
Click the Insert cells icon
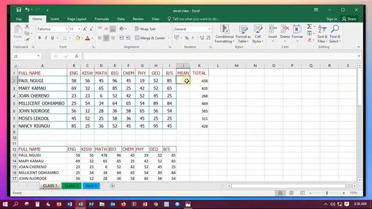click(273, 29)
